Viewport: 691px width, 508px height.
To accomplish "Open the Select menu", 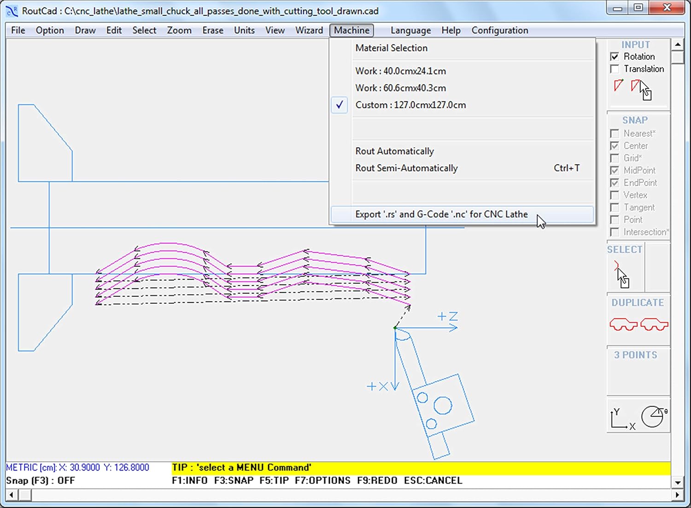I will coord(144,30).
